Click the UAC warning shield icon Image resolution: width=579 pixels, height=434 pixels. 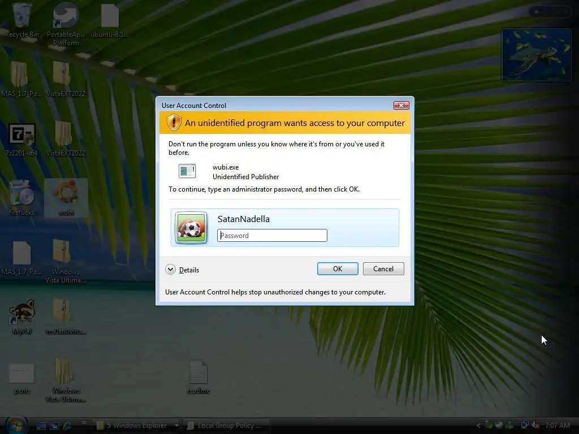point(174,123)
